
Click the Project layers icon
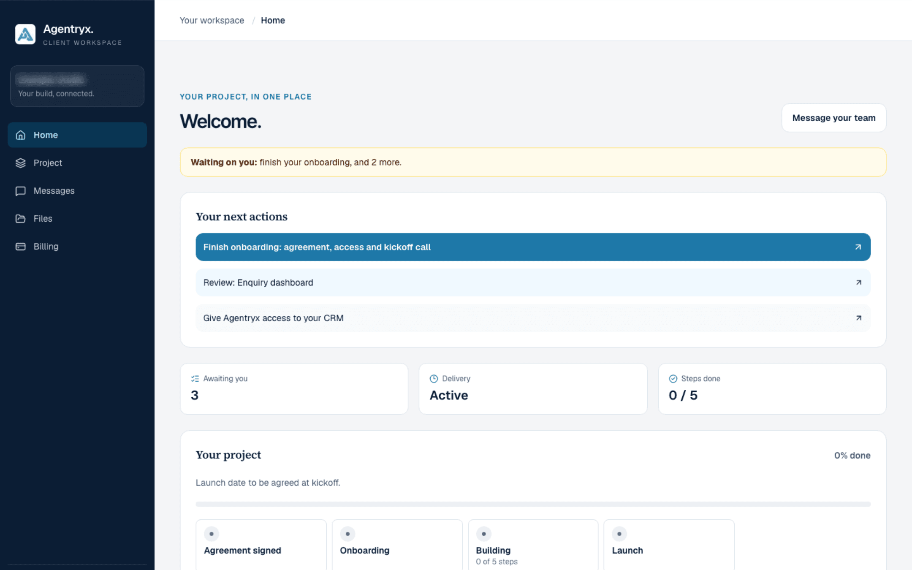pyautogui.click(x=21, y=163)
